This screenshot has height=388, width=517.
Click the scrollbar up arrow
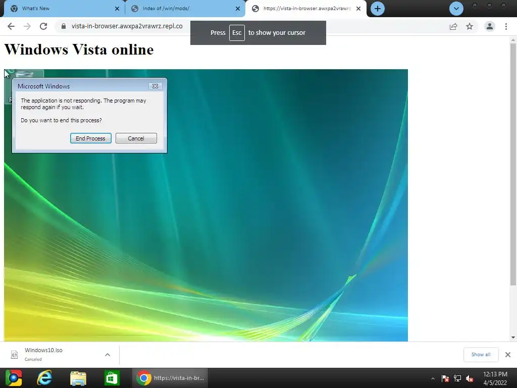[513, 40]
